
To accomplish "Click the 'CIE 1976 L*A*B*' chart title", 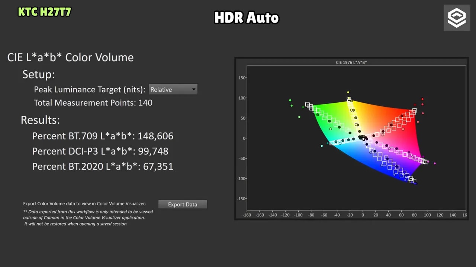I will point(351,62).
